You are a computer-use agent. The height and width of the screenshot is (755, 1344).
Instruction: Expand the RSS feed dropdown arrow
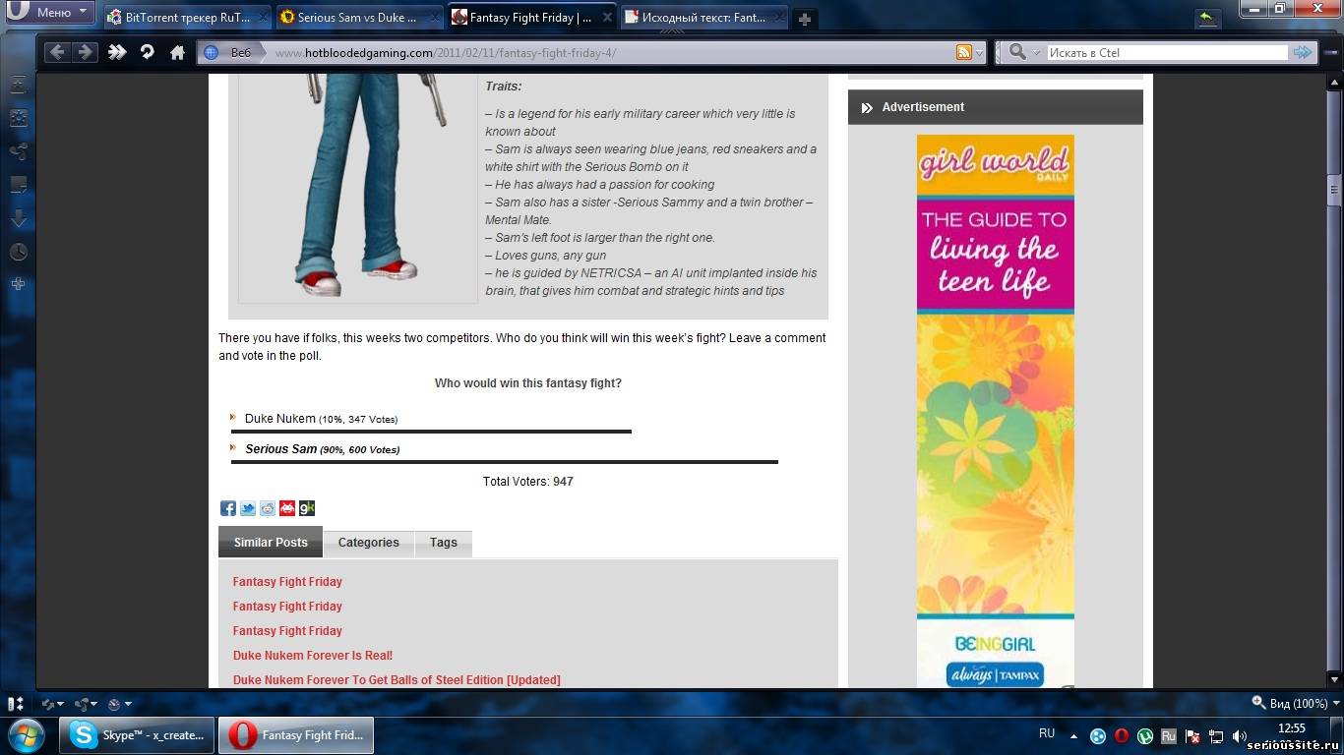pyautogui.click(x=979, y=53)
